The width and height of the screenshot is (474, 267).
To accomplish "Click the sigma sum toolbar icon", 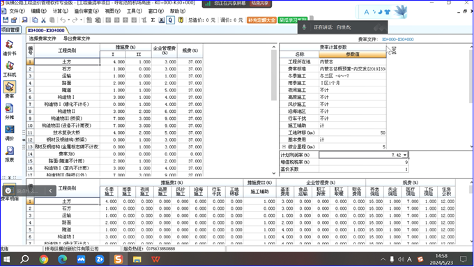I will pyautogui.click(x=153, y=20).
